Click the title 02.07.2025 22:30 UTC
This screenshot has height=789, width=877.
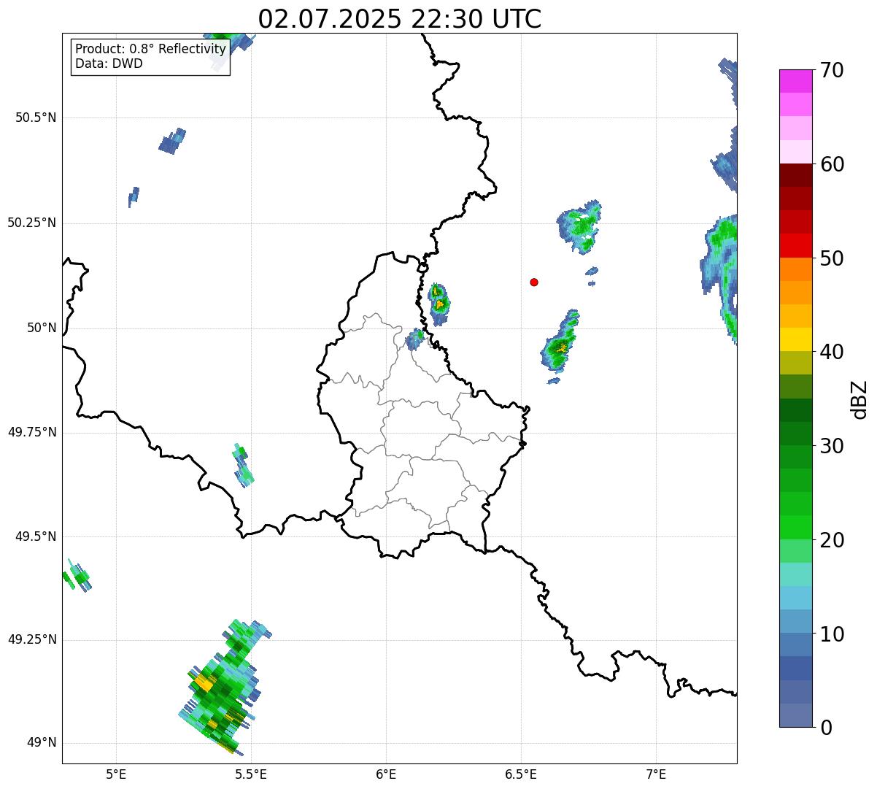[400, 18]
